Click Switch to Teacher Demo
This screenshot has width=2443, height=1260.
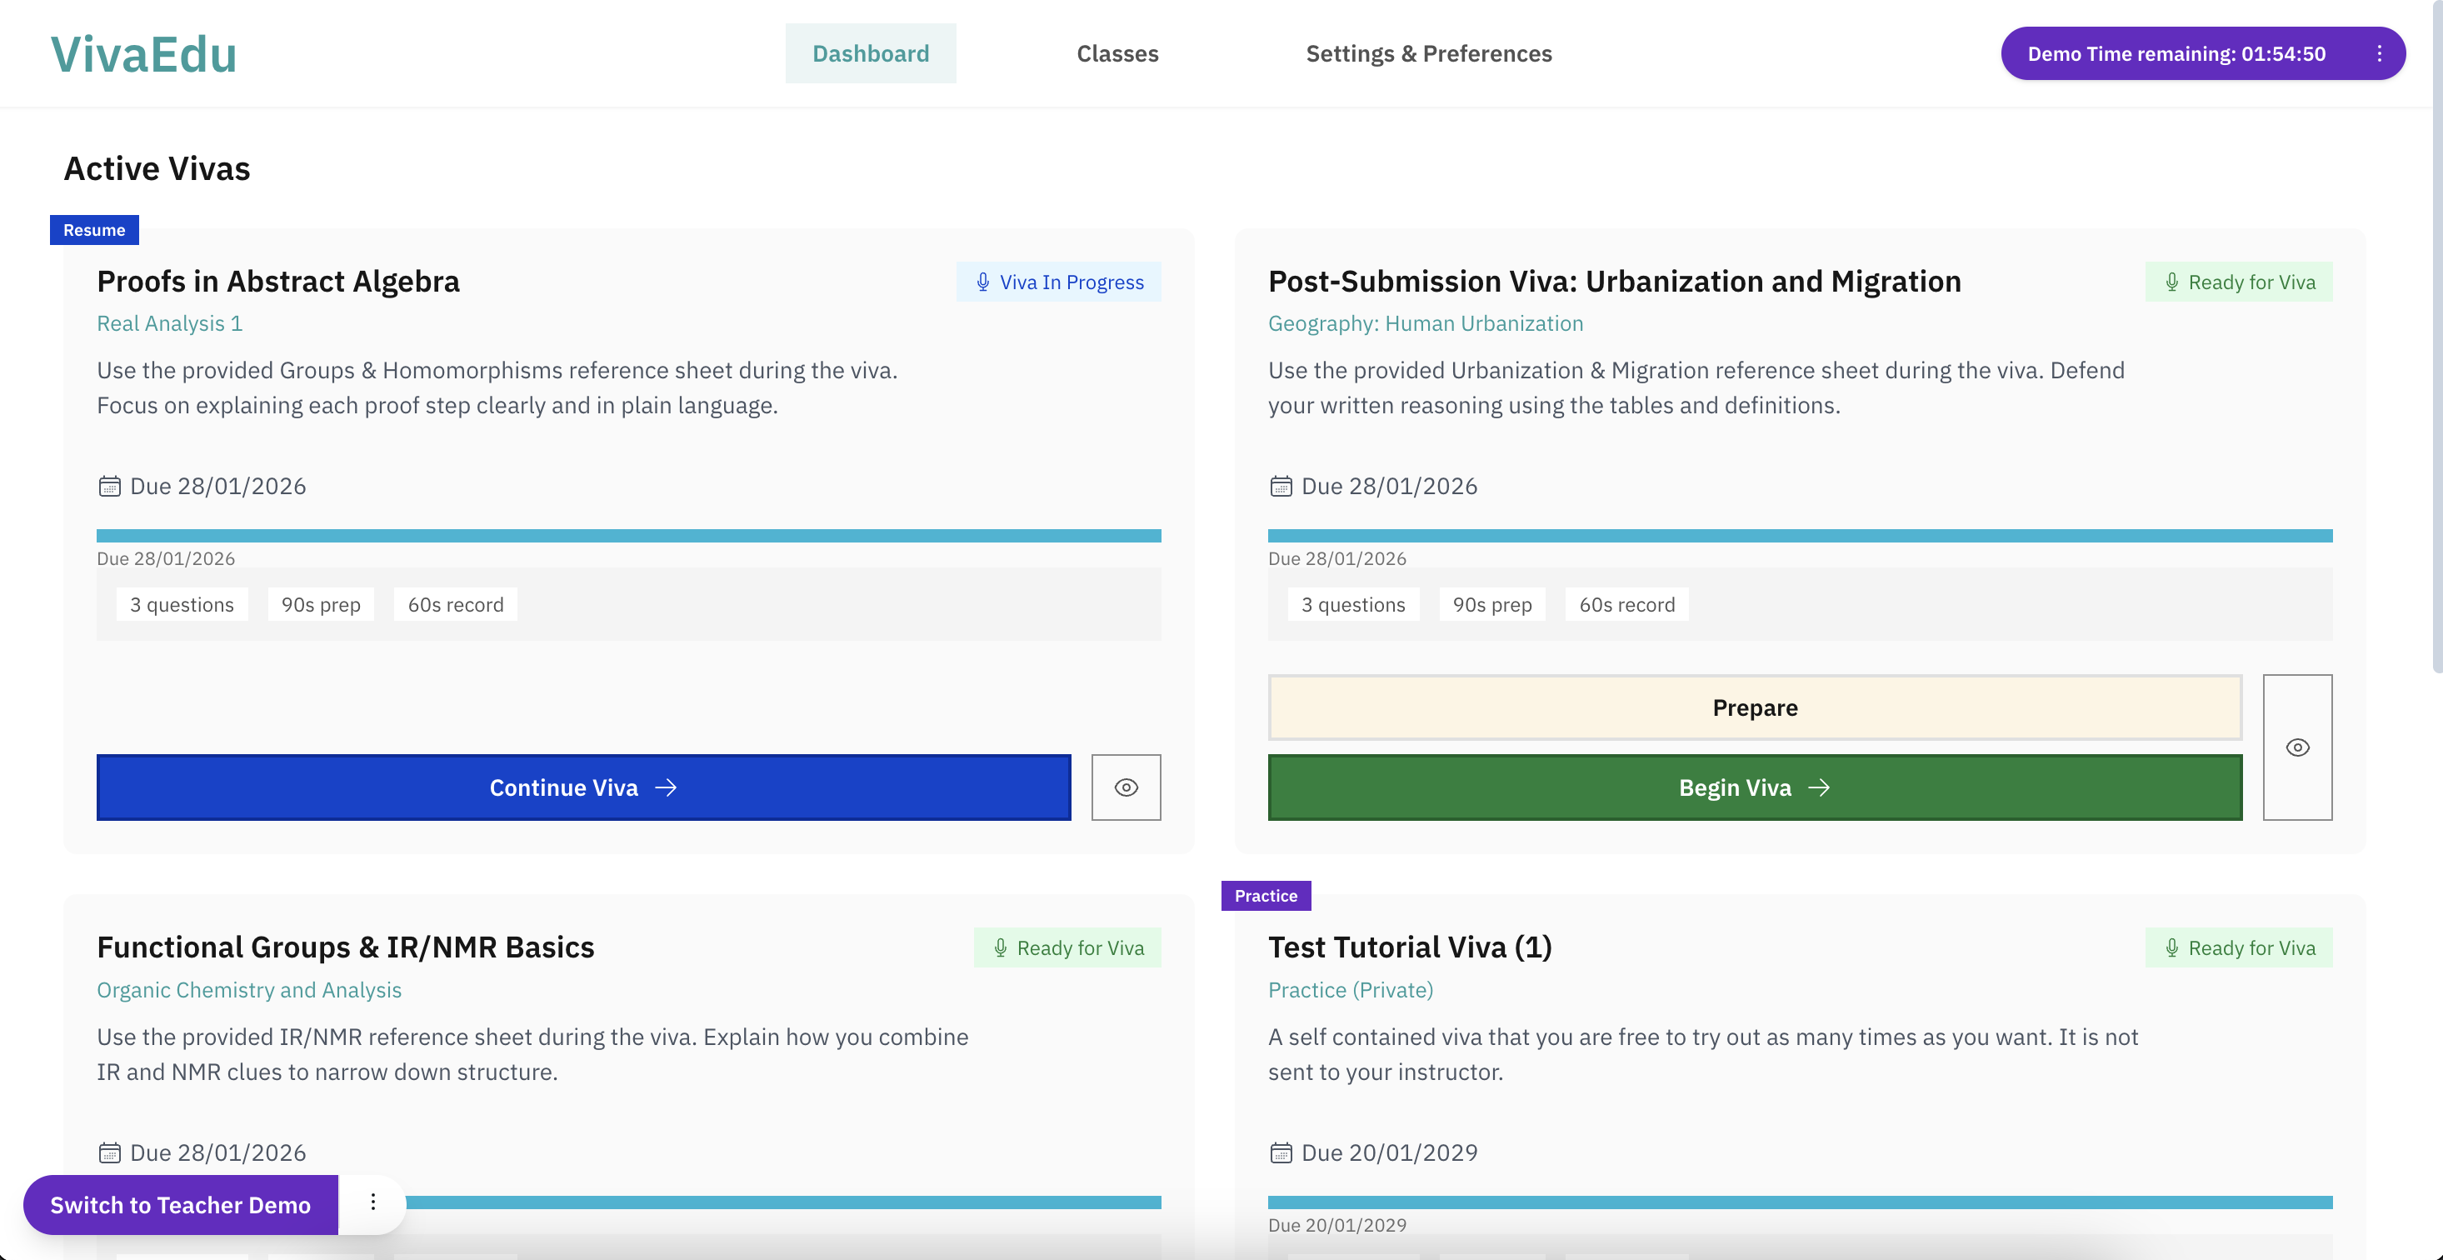[180, 1204]
